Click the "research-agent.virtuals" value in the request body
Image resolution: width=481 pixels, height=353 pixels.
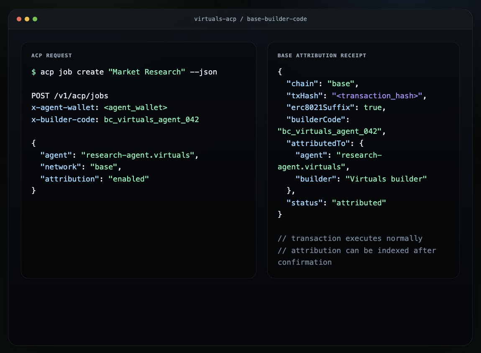(138, 155)
